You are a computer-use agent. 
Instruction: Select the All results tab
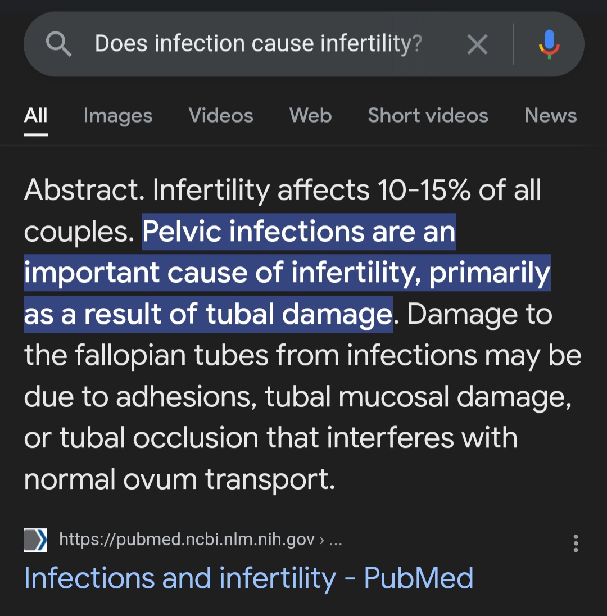point(36,115)
